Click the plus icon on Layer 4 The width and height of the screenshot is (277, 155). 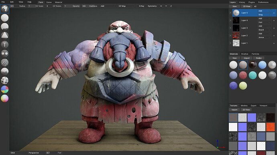point(274,20)
